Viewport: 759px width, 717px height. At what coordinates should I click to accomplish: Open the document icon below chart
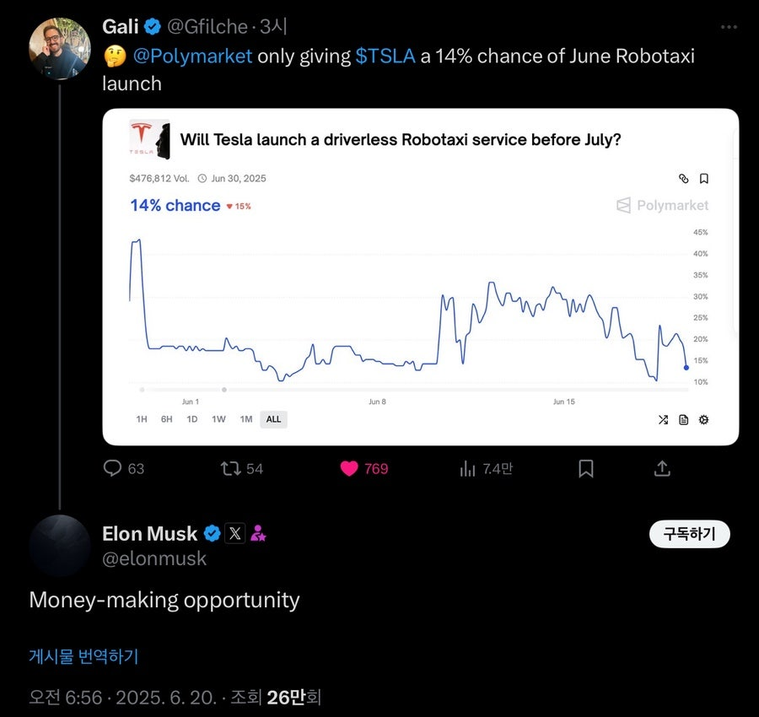click(683, 420)
